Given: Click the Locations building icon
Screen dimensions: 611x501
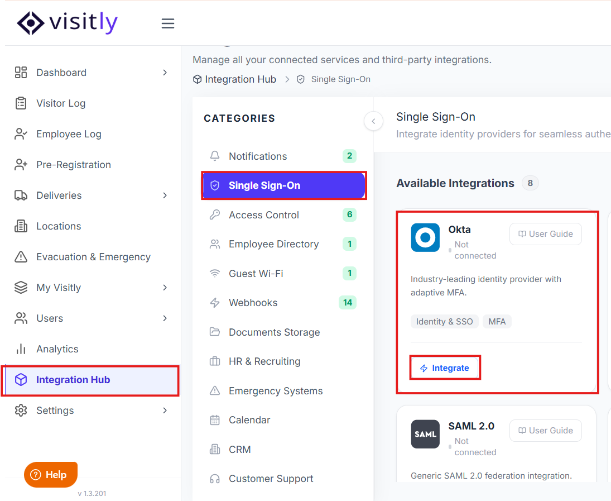Looking at the screenshot, I should tap(21, 226).
